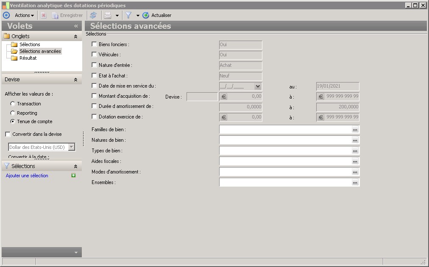This screenshot has width=429, height=267.
Task: Open the Aides fiscales browse button
Action: (x=355, y=161)
